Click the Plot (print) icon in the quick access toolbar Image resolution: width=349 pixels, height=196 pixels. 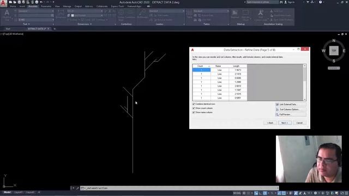[37, 2]
